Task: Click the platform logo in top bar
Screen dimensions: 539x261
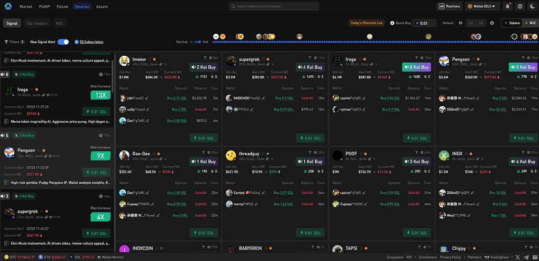Action: pyautogui.click(x=8, y=6)
